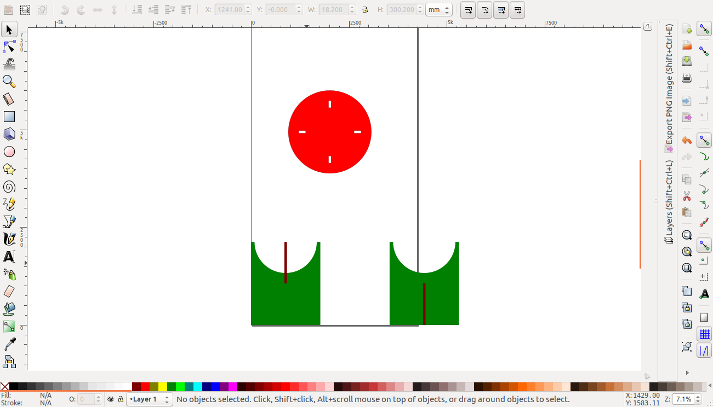
Task: Open the Layers panel tab
Action: (x=669, y=202)
